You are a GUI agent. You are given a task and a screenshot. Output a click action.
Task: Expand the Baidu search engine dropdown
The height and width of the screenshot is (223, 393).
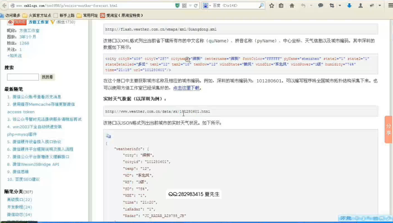click(210, 6)
